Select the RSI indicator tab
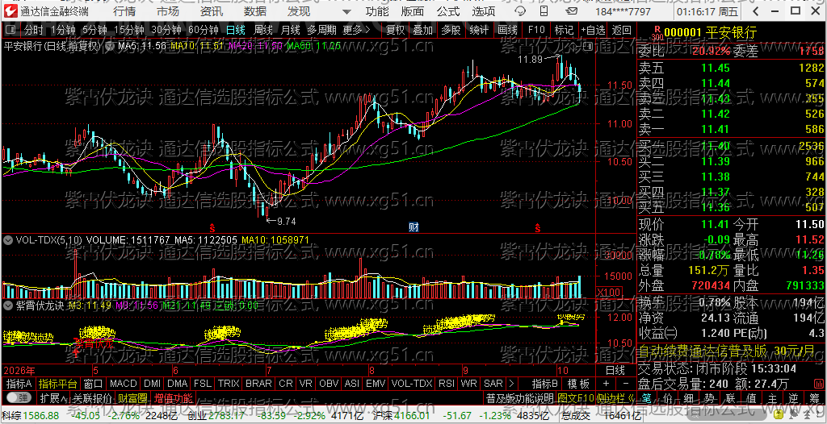This screenshot has width=827, height=424. [x=446, y=384]
